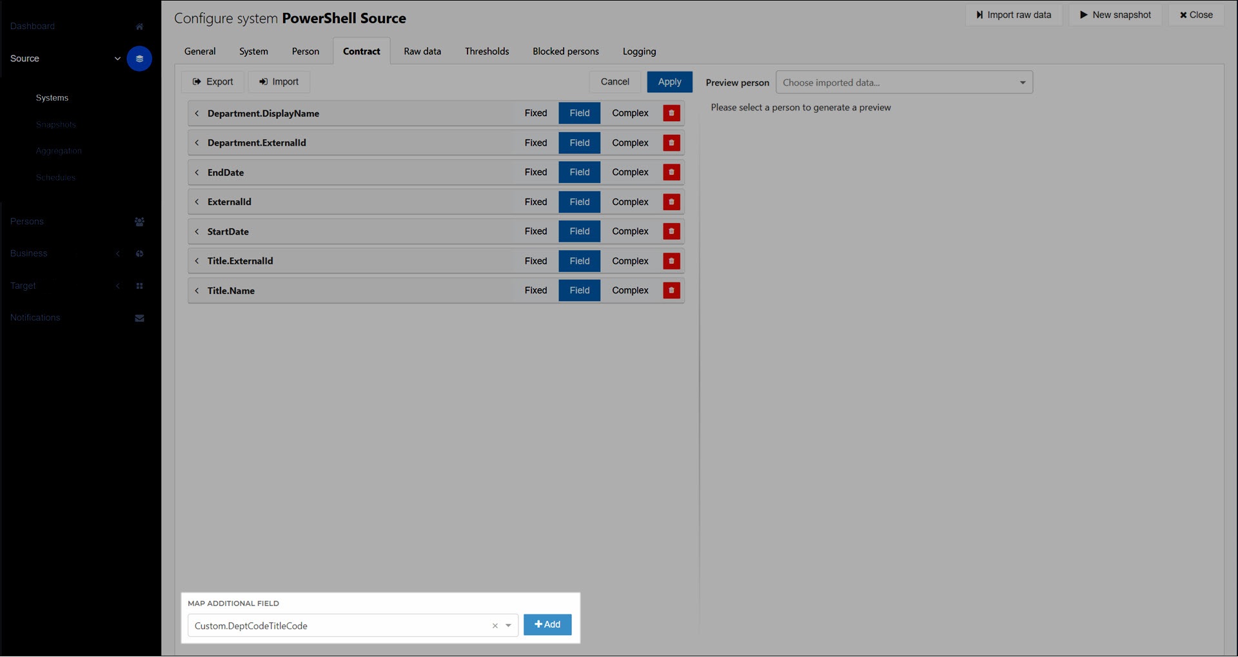The height and width of the screenshot is (657, 1238).
Task: Open Aggregation in the sidebar
Action: [59, 151]
